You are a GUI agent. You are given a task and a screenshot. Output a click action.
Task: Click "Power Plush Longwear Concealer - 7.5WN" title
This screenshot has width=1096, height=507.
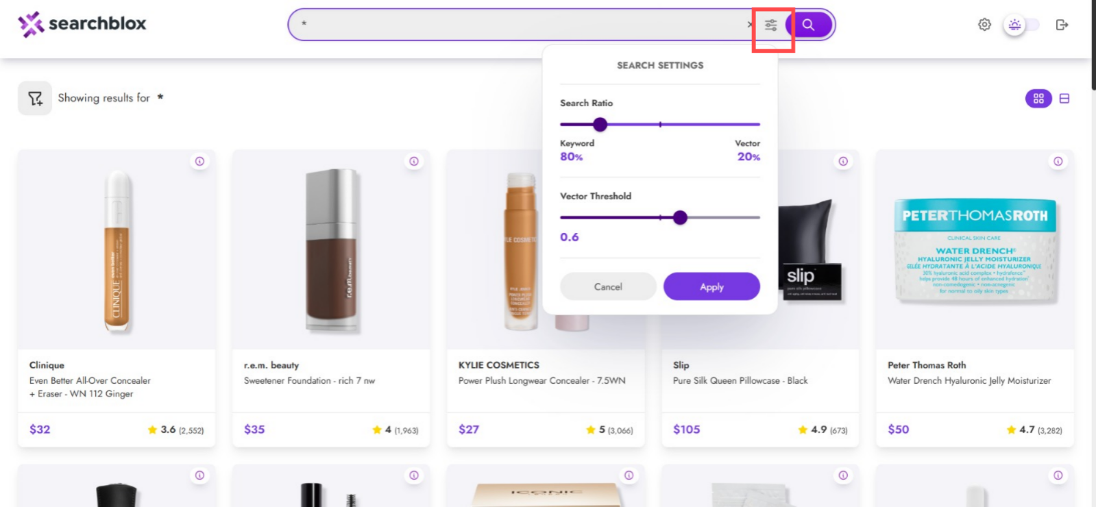[541, 381]
